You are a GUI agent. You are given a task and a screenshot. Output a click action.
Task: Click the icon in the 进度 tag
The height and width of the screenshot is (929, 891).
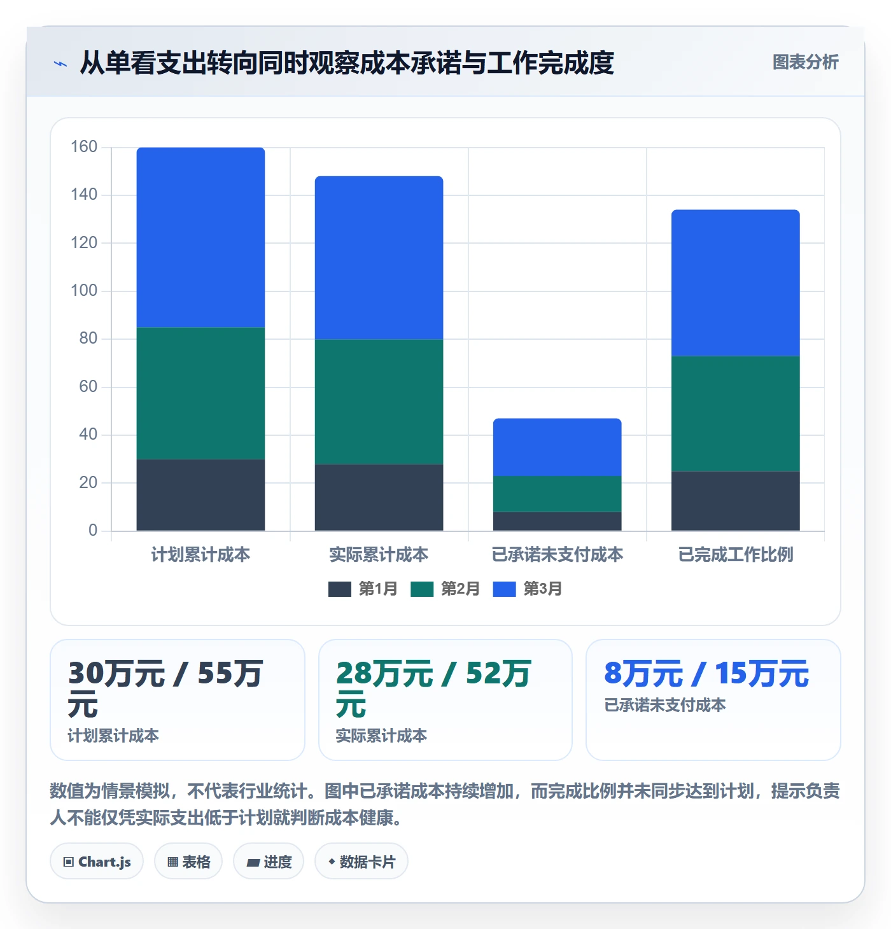coord(253,862)
